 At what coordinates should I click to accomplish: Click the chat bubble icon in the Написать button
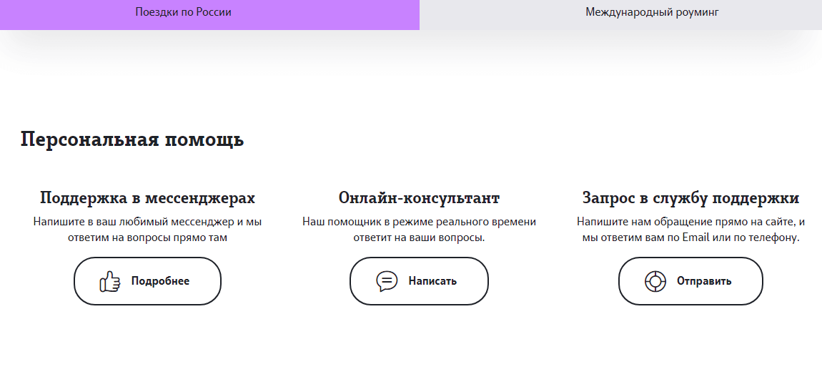pos(387,282)
